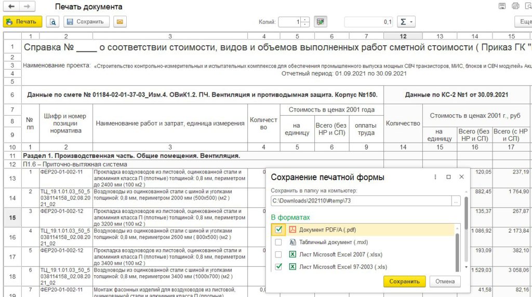Decrease copies with the down spinner

point(305,24)
